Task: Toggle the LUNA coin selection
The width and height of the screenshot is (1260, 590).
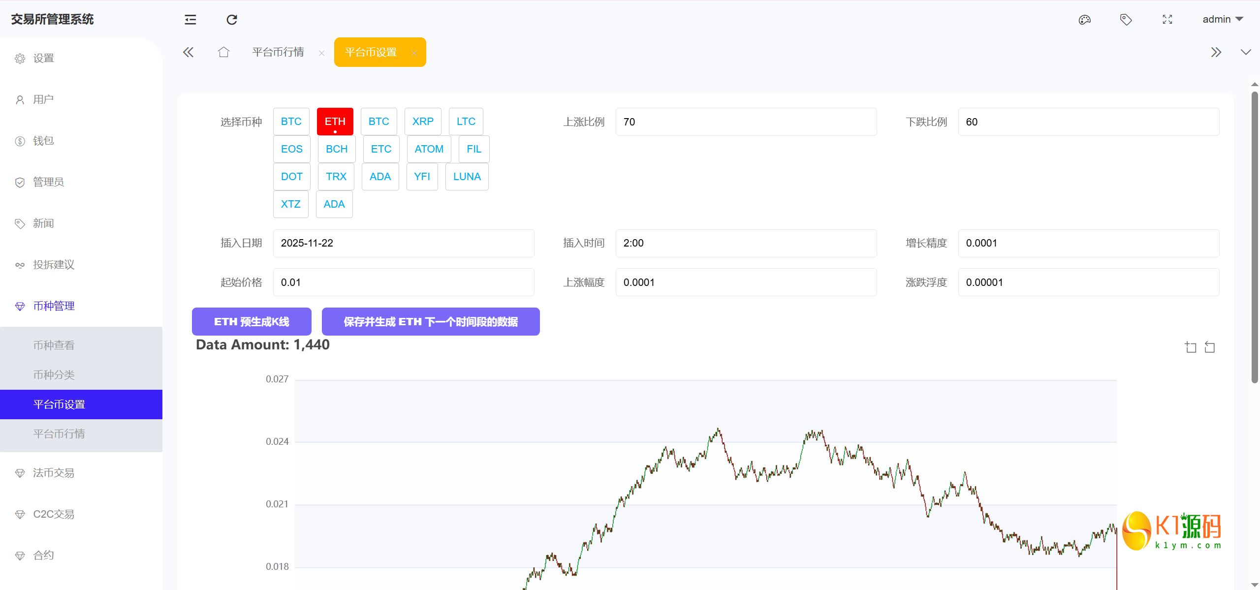Action: [x=467, y=176]
